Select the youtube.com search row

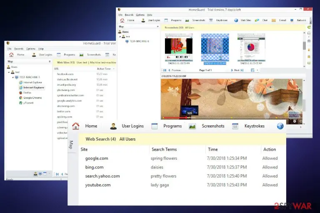tap(182, 185)
